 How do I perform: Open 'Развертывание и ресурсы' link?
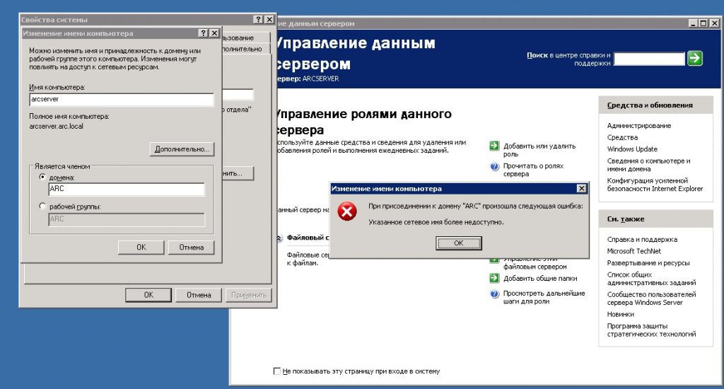tap(648, 263)
